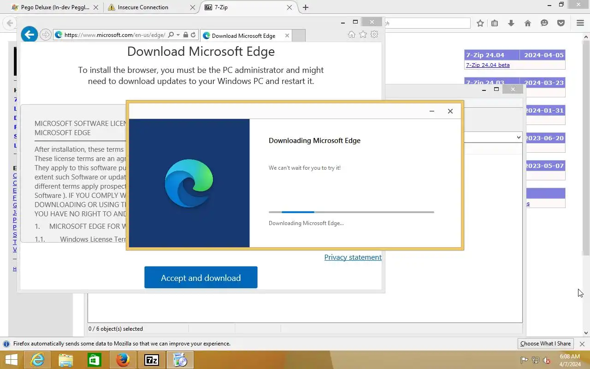
Task: Open the Privacy statement link
Action: 353,257
